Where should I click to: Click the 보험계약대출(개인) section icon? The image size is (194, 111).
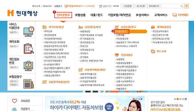(x=81, y=70)
